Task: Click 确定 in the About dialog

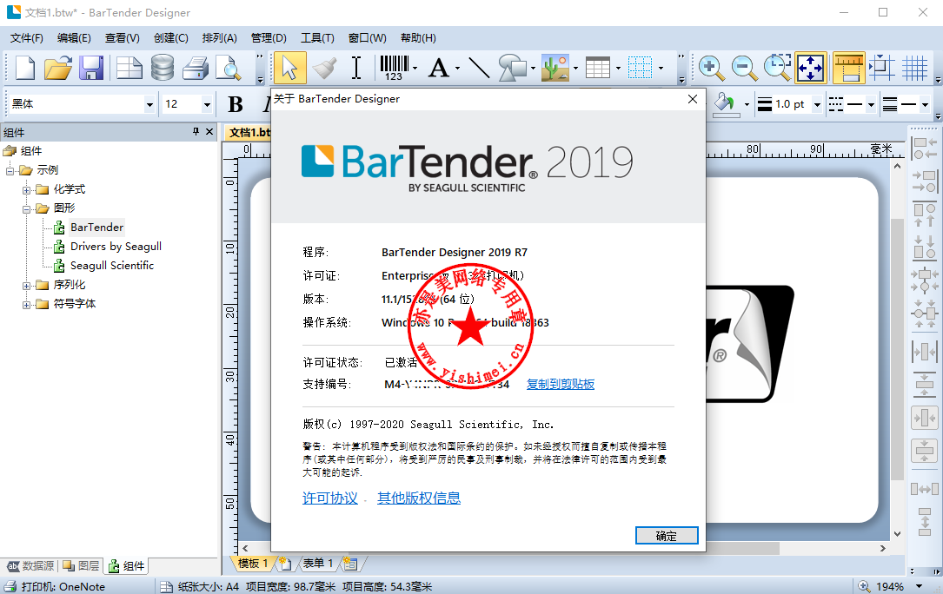Action: coord(667,536)
